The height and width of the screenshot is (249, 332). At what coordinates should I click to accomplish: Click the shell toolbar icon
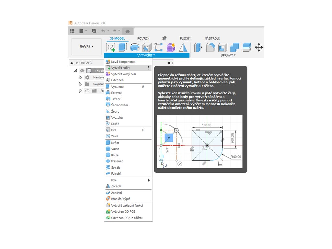coord(222,47)
